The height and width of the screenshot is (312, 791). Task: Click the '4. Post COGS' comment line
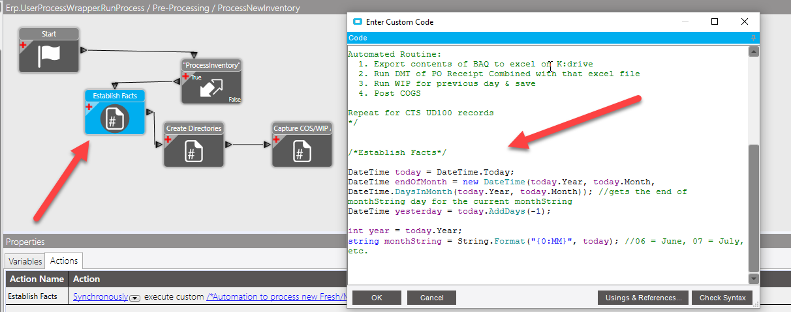(390, 93)
